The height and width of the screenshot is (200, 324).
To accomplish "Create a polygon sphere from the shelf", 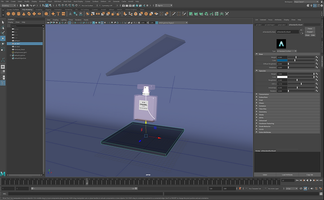I will pyautogui.click(x=8, y=14).
